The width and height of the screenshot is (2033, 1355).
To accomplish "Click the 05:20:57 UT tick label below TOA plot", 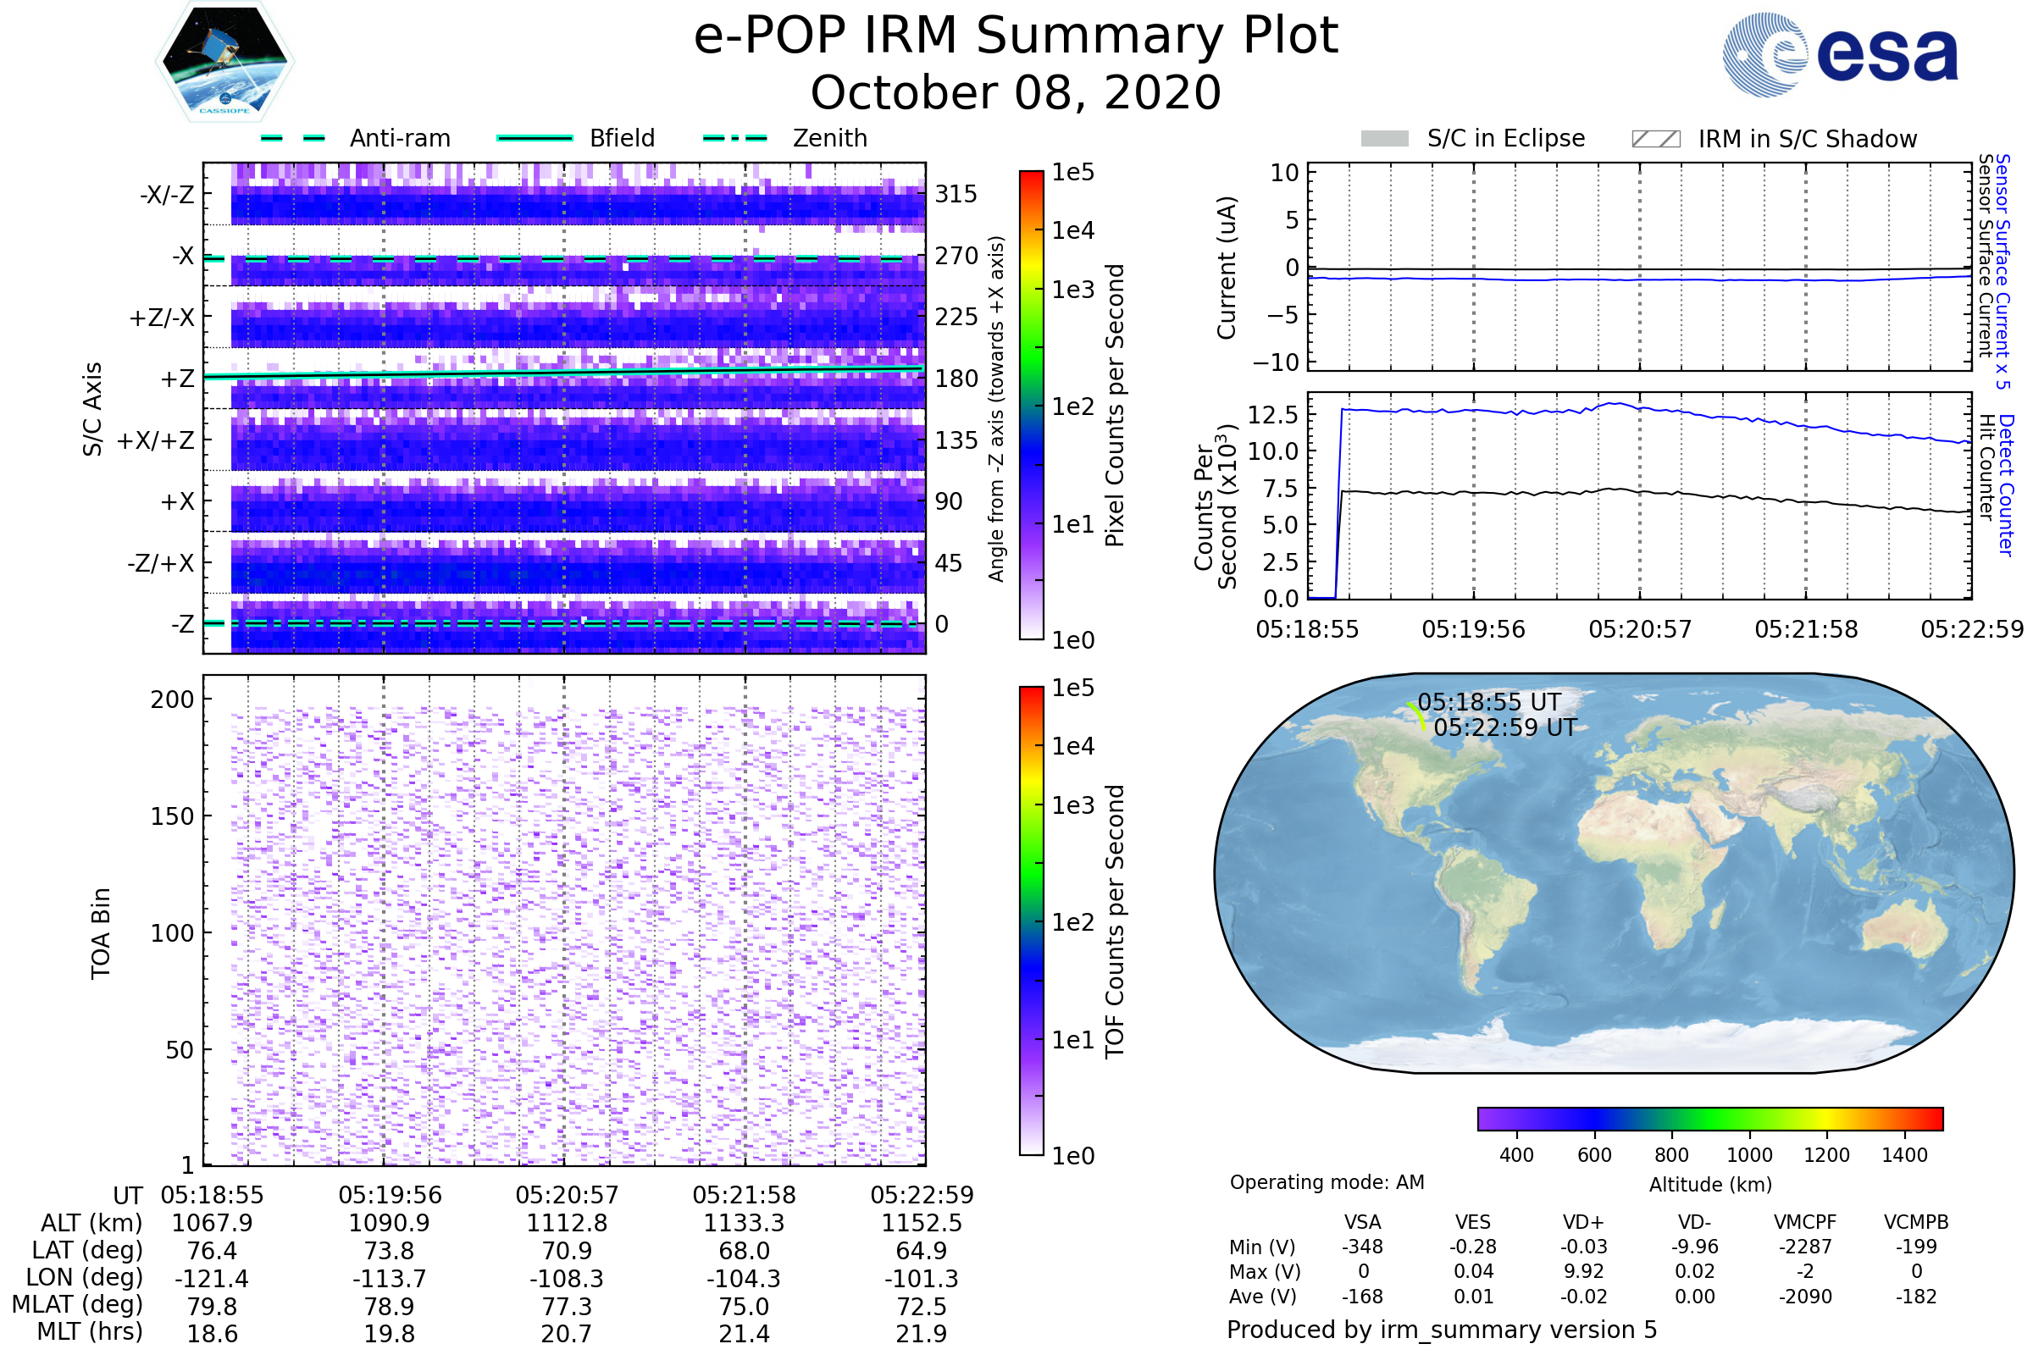I will pos(567,1195).
